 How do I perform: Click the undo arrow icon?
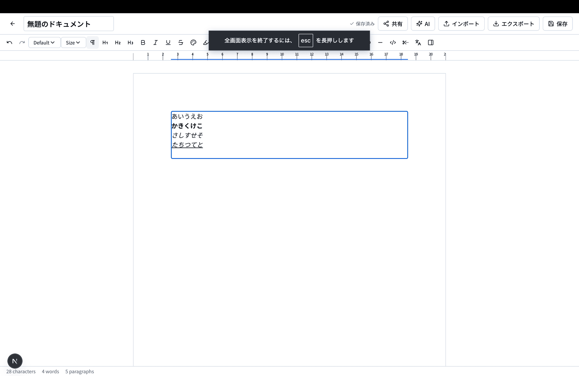point(9,43)
